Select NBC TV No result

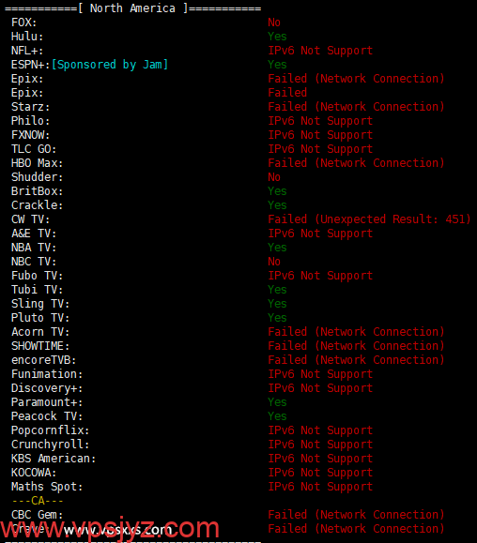(274, 262)
